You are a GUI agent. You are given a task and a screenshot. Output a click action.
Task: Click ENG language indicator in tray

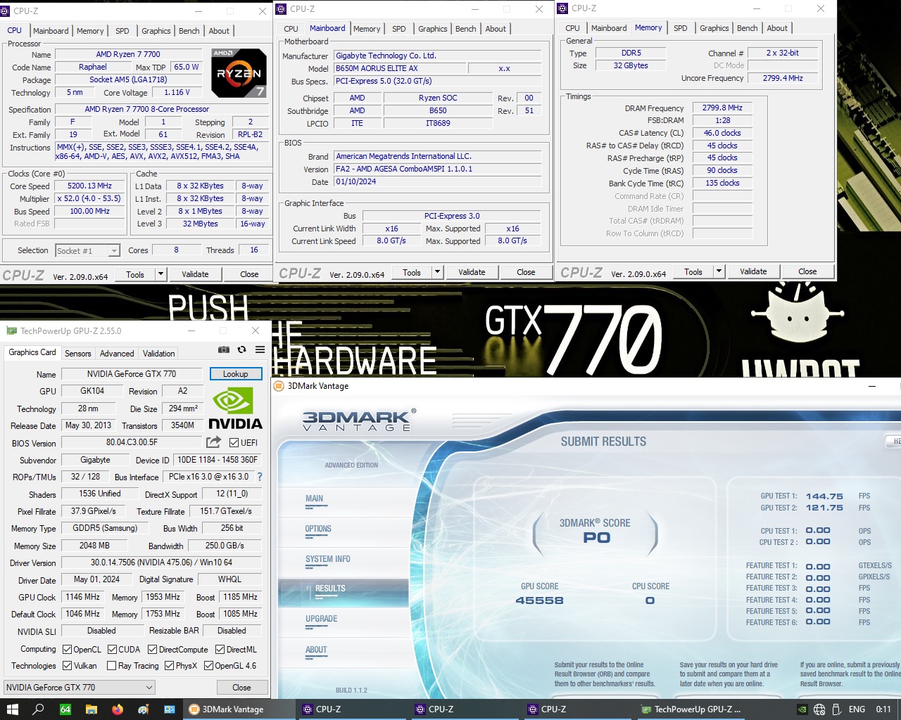tap(857, 709)
